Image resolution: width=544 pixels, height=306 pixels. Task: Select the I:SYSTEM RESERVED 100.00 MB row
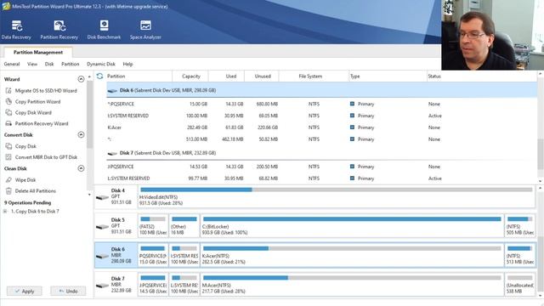321,116
